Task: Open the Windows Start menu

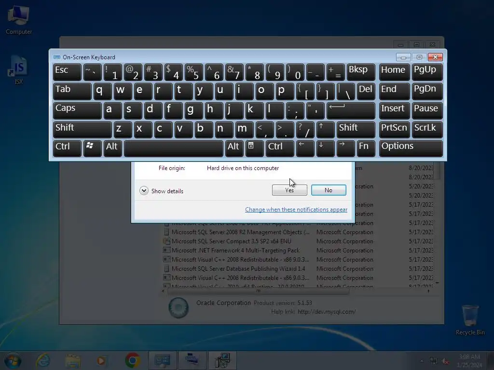Action: click(13, 360)
